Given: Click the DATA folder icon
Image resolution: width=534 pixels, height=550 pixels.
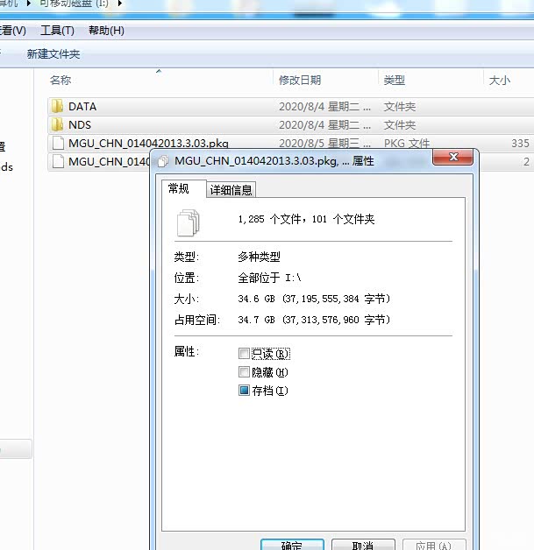Looking at the screenshot, I should pos(57,107).
